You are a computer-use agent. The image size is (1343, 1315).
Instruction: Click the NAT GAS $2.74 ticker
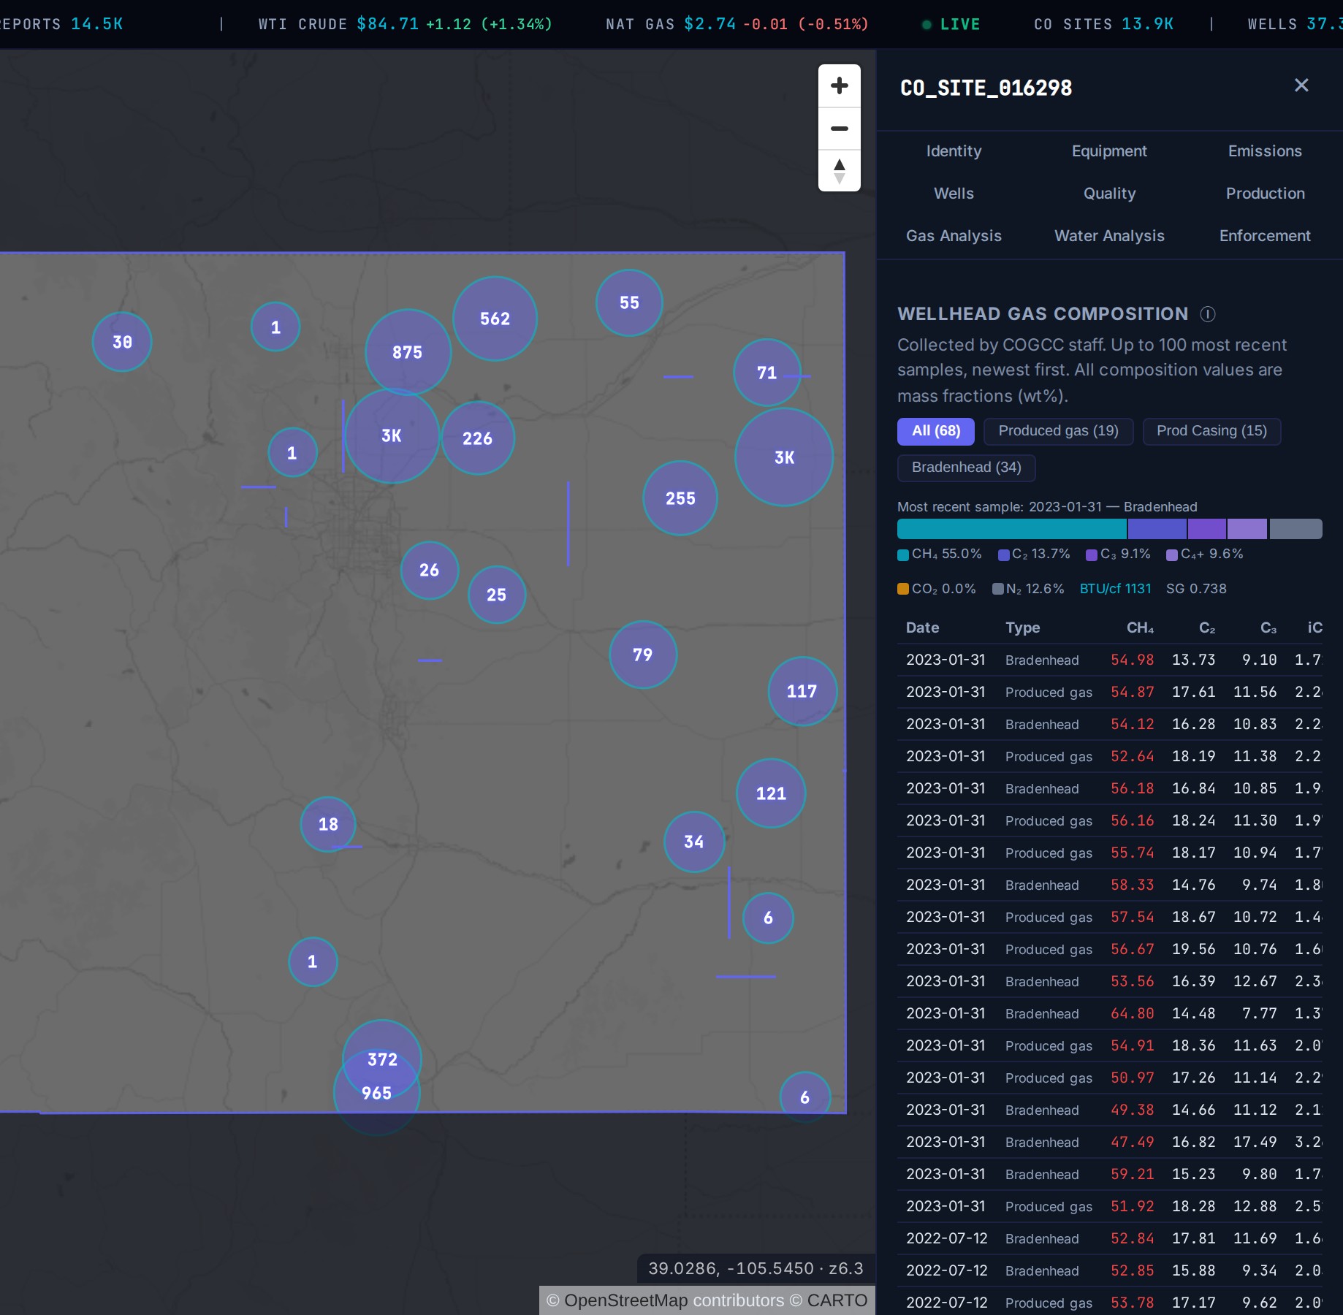(x=737, y=24)
